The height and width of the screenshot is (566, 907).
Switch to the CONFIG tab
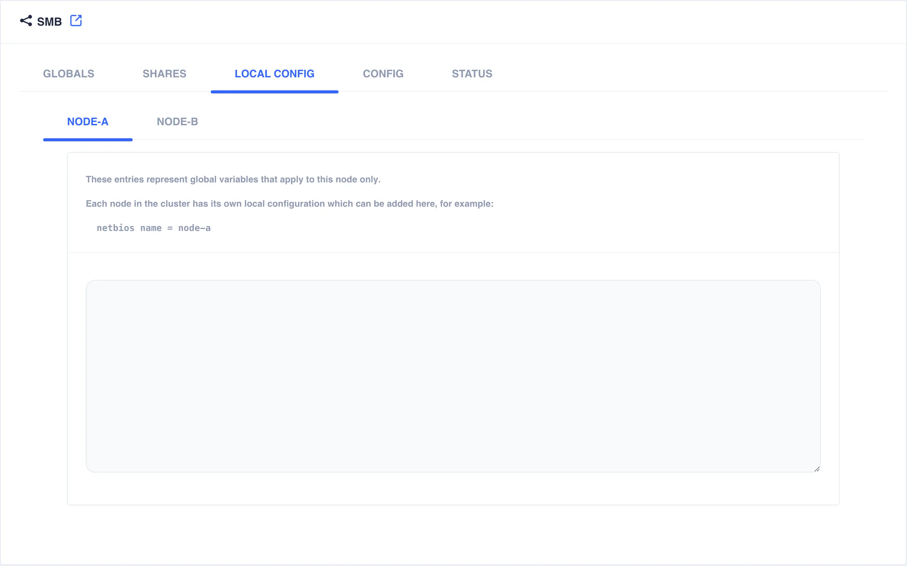pyautogui.click(x=383, y=74)
